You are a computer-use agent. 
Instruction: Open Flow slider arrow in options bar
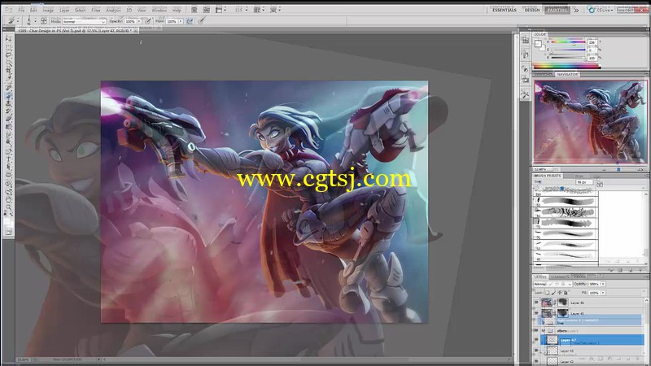point(181,21)
